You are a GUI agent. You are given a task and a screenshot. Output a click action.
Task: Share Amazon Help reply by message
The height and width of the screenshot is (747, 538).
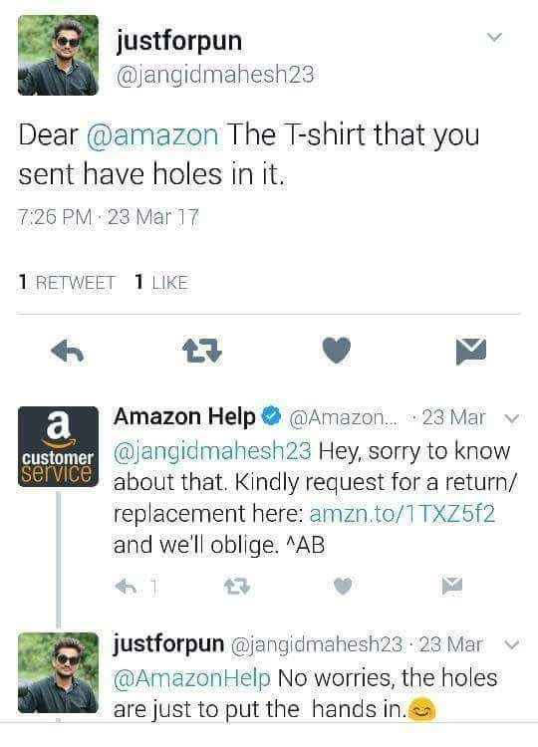[451, 586]
